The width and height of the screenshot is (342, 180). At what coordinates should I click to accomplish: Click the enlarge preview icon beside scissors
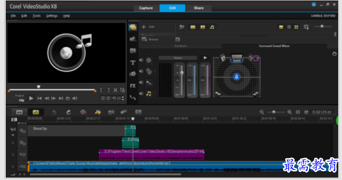123,90
